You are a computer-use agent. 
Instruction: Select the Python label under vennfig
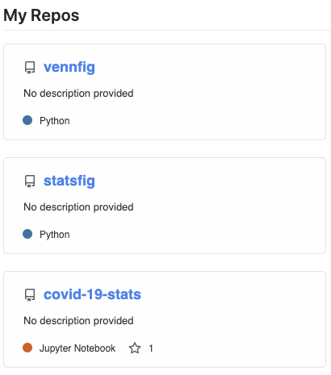(55, 121)
